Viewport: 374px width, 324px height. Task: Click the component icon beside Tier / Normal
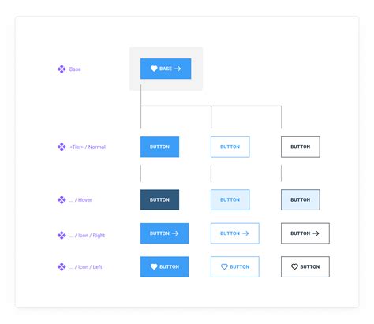[62, 147]
